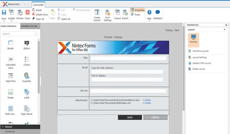This screenshot has height=134, width=230.
Task: Delete the Recommendations.docx attachment
Action: (x=148, y=100)
